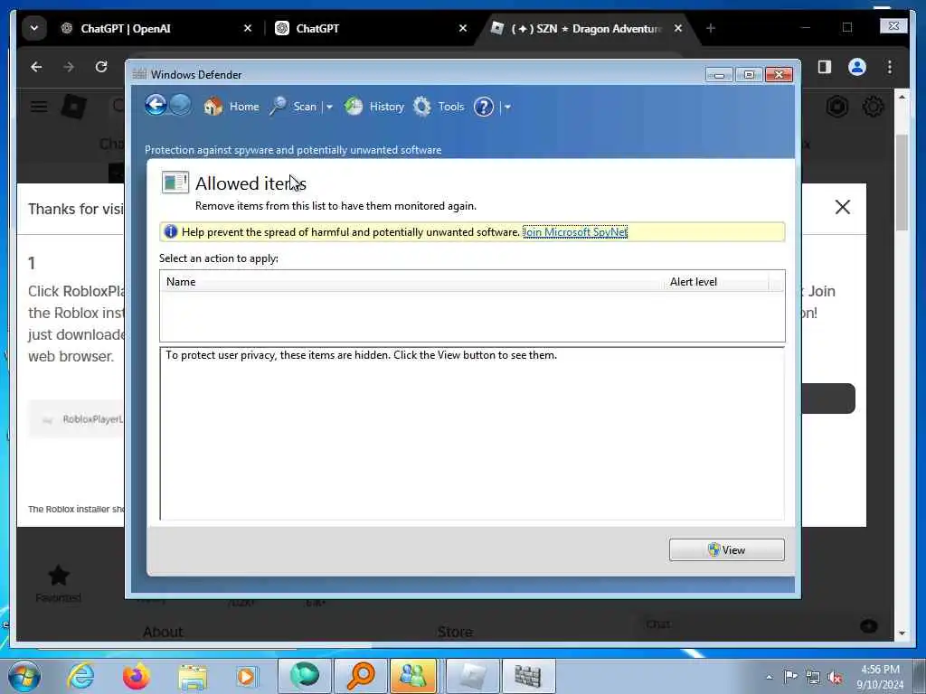Click network tray icon
The width and height of the screenshot is (926, 694).
click(x=813, y=677)
